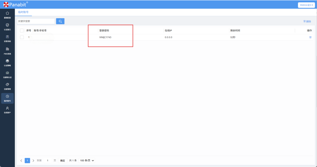Check the checkbox for row 1

click(22, 37)
